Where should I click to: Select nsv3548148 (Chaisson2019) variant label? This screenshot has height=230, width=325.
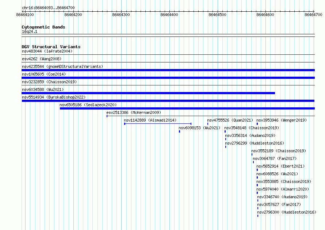click(x=252, y=128)
